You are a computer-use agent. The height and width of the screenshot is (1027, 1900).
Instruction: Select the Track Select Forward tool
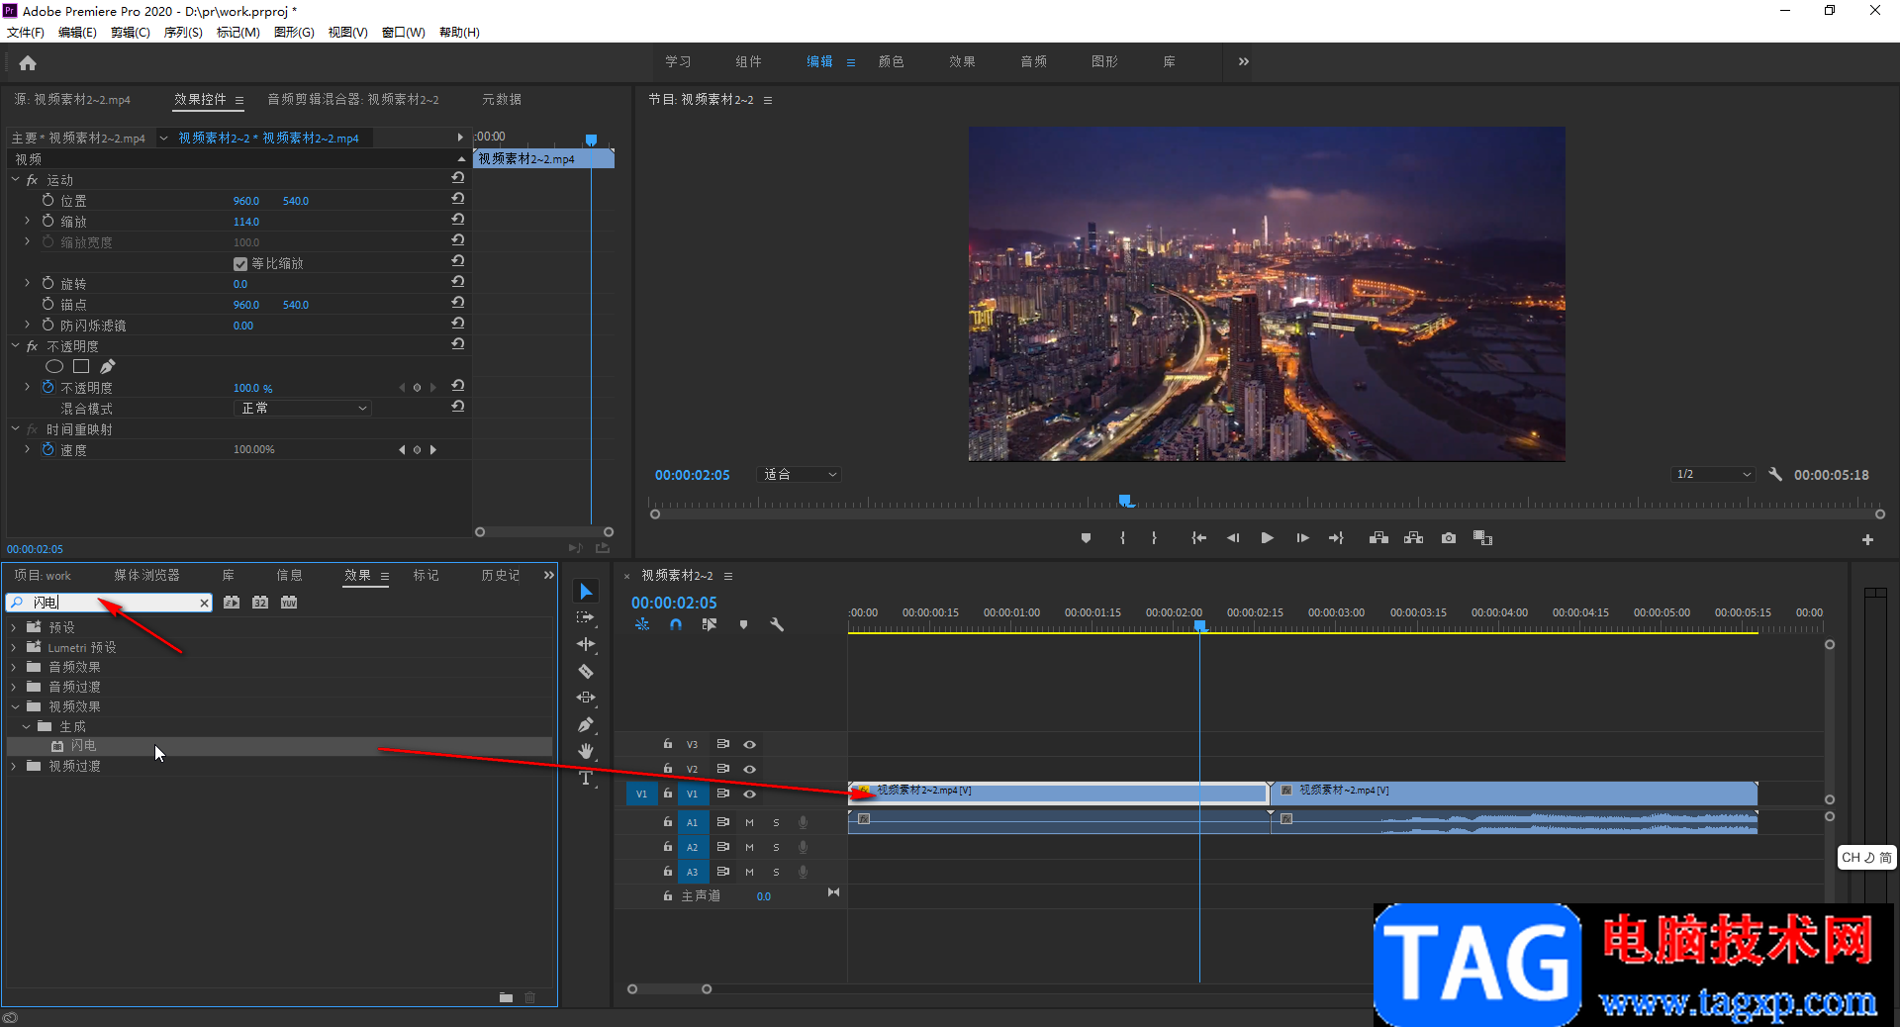[586, 617]
